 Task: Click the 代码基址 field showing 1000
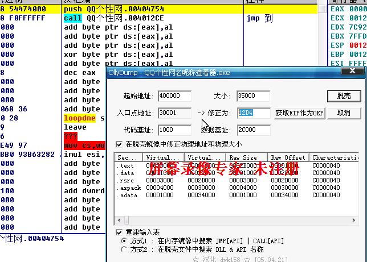(174, 130)
